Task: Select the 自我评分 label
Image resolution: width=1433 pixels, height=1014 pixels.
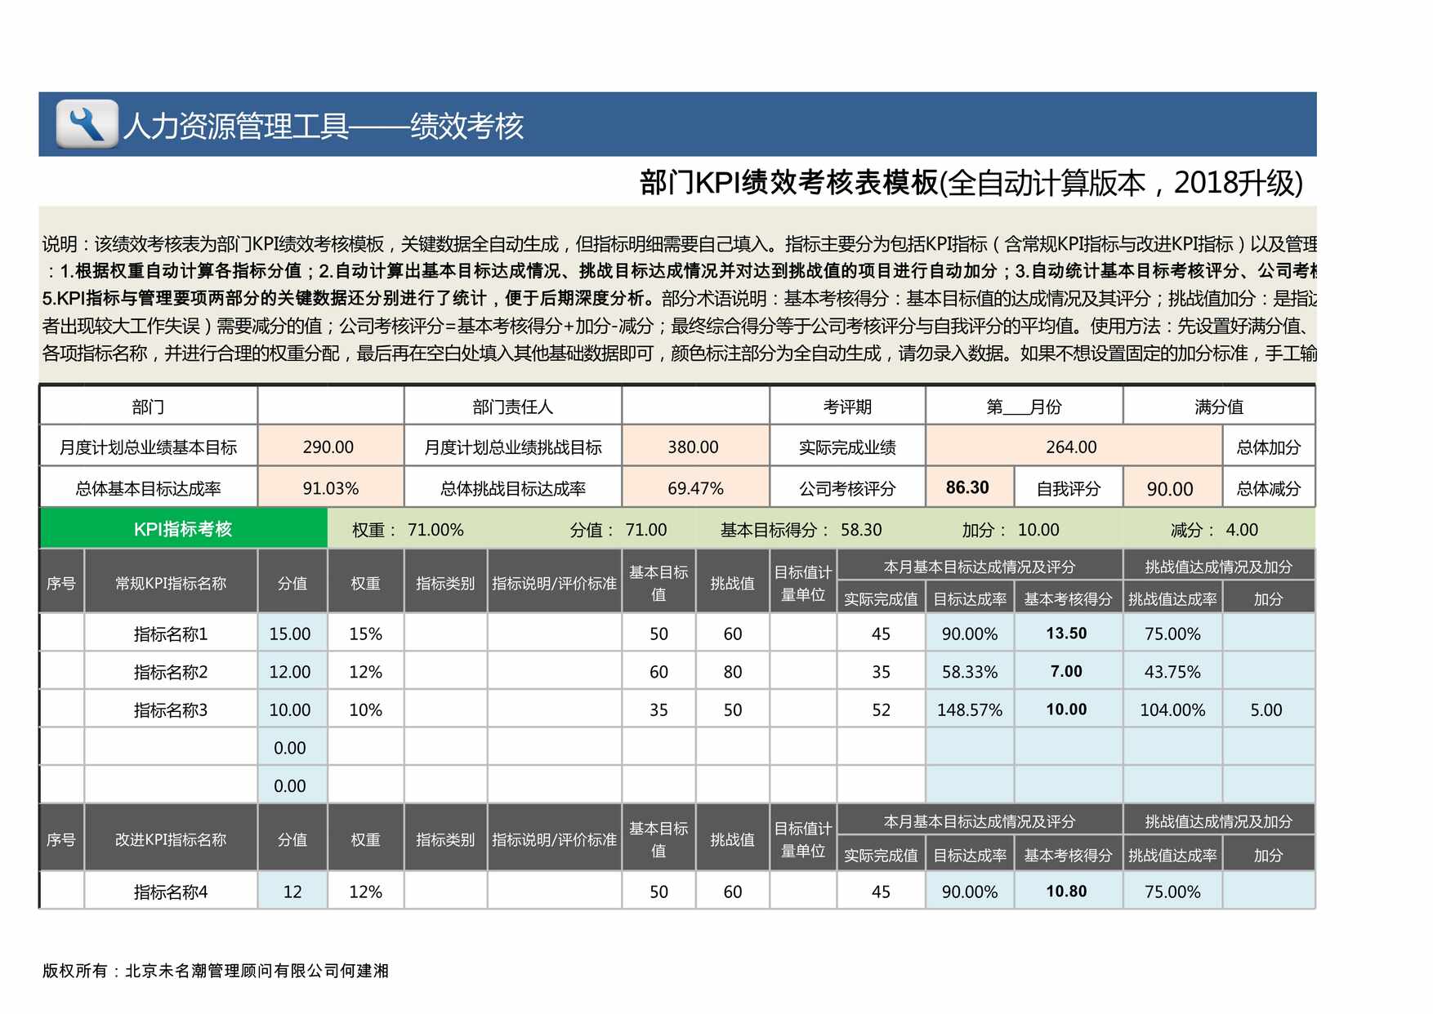Action: click(x=1069, y=488)
